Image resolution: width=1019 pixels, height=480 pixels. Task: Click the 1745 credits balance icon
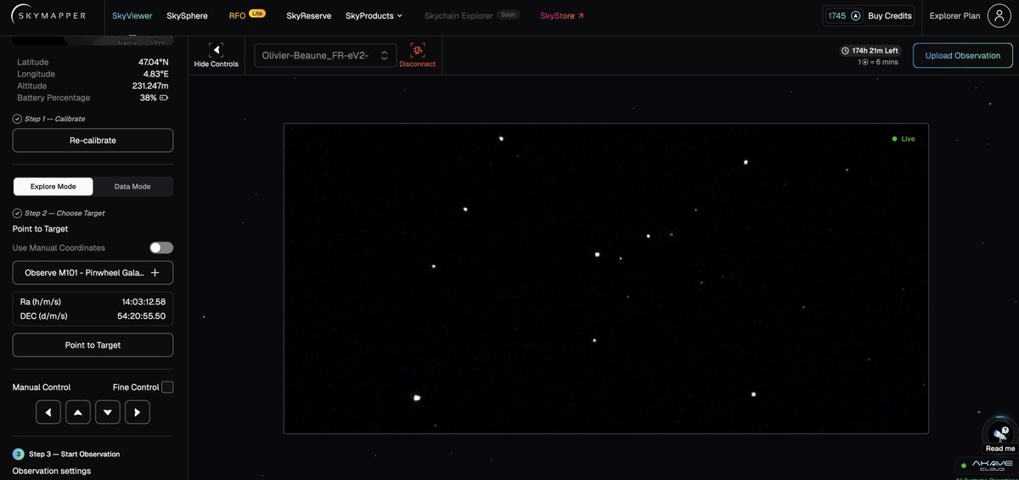855,15
